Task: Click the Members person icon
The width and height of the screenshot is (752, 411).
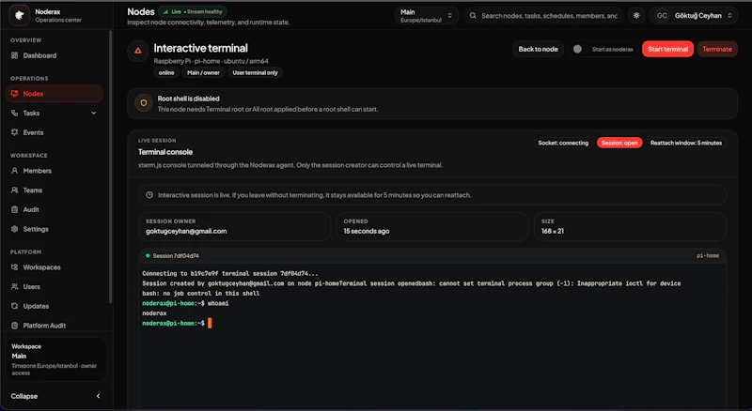Action: coord(14,171)
